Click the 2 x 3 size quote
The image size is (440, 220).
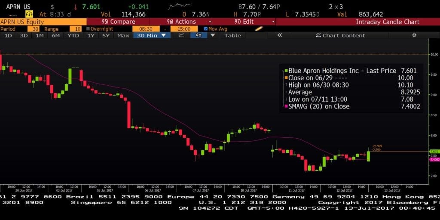[336, 7]
